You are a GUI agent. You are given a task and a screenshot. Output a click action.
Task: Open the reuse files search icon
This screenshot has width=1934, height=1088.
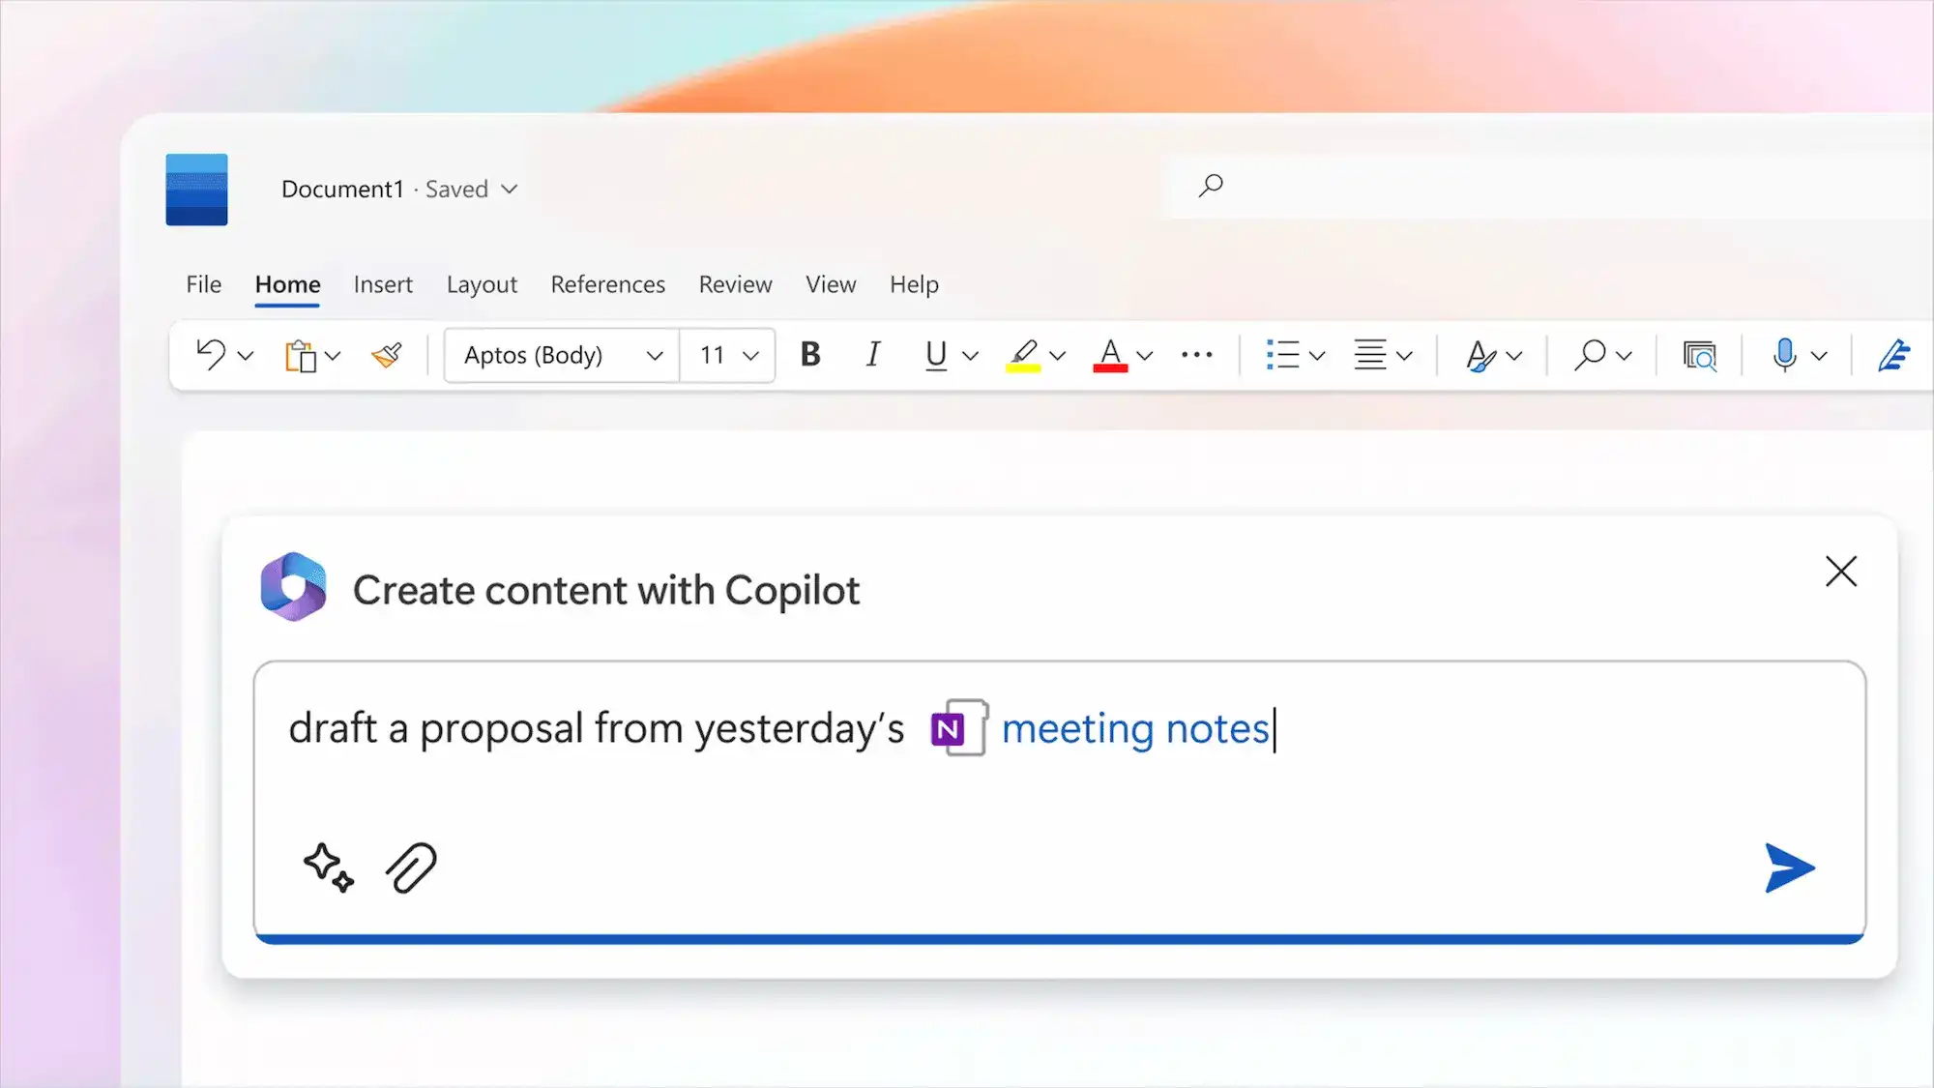click(x=1699, y=356)
